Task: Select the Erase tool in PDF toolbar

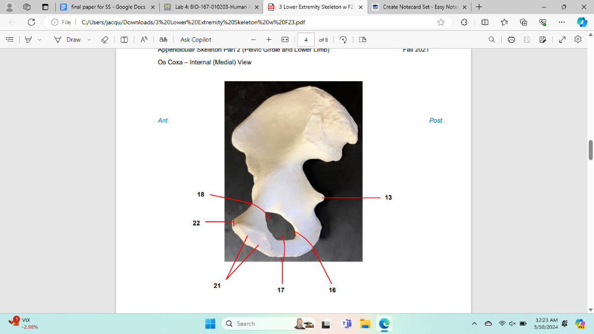Action: tap(105, 40)
